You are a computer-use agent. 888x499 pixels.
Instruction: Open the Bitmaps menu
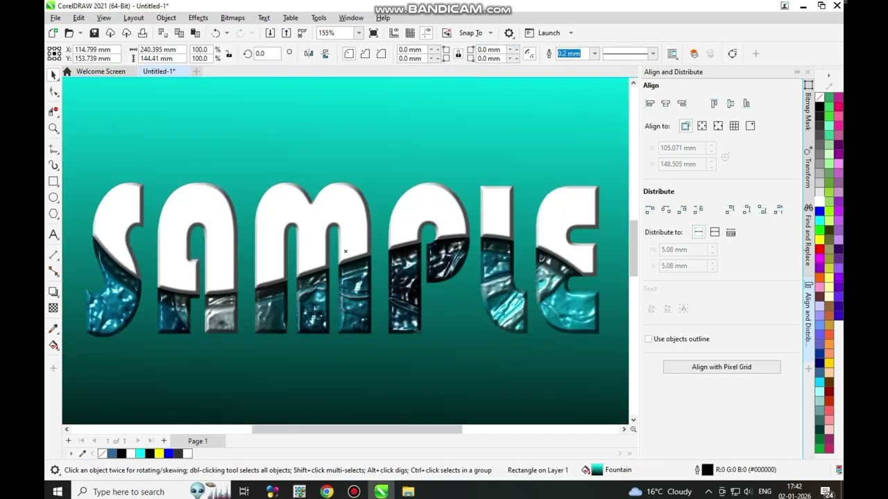232,18
